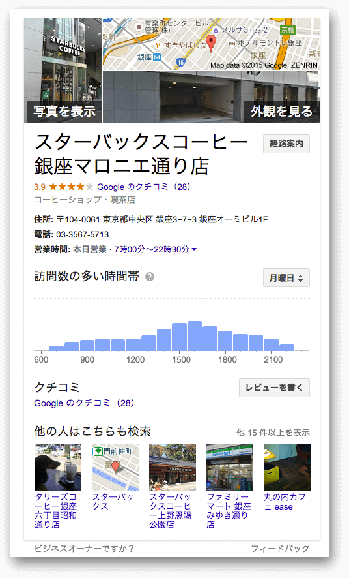Click the star rating icons

(71, 187)
